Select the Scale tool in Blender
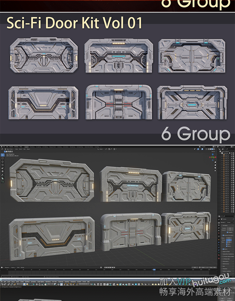Screen dimensions: 235x301 pos(3,168)
